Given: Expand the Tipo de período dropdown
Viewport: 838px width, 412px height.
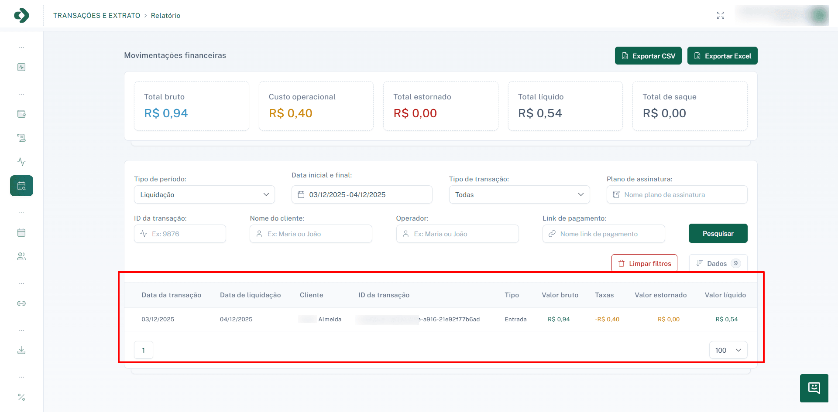Looking at the screenshot, I should (x=204, y=194).
